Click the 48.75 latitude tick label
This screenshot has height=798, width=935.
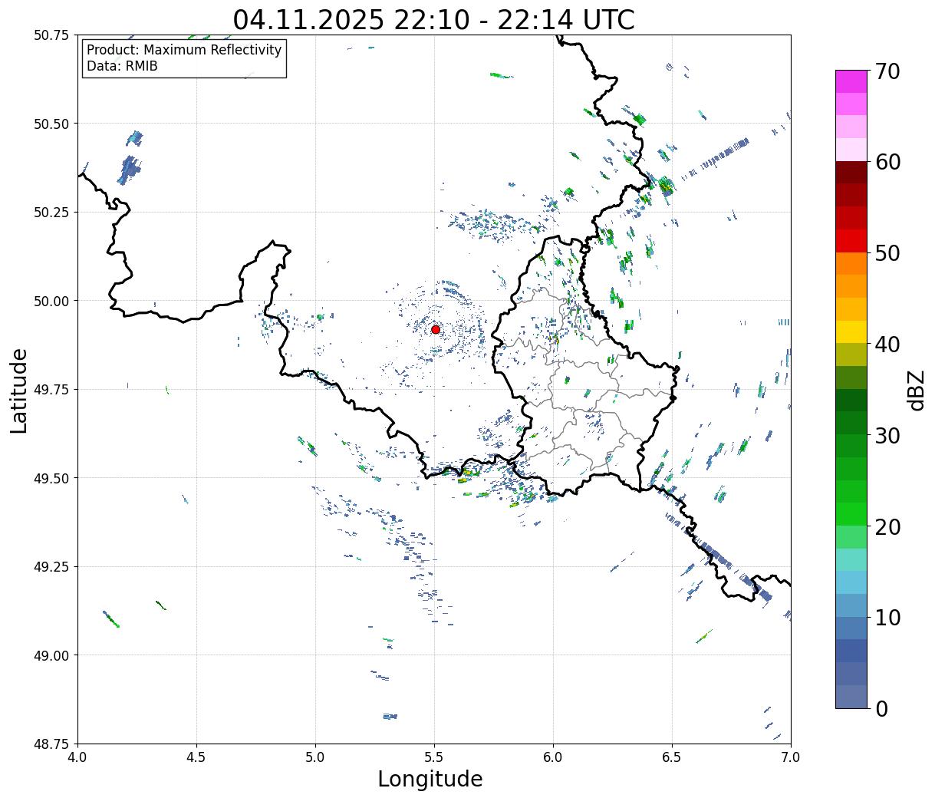pos(51,744)
